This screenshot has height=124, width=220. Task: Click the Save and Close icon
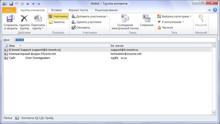click(x=11, y=19)
